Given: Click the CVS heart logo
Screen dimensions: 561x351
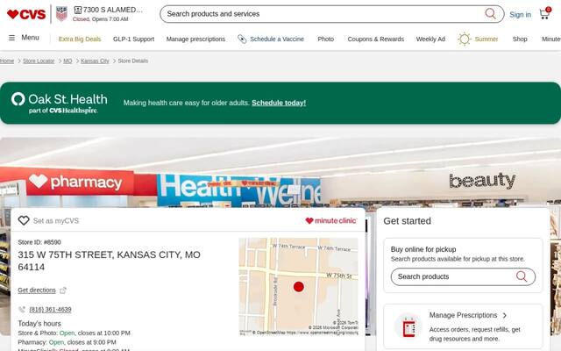Looking at the screenshot, I should (26, 14).
